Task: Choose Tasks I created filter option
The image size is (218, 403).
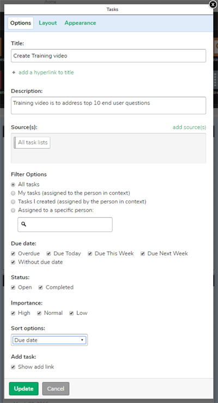Action: (x=13, y=202)
